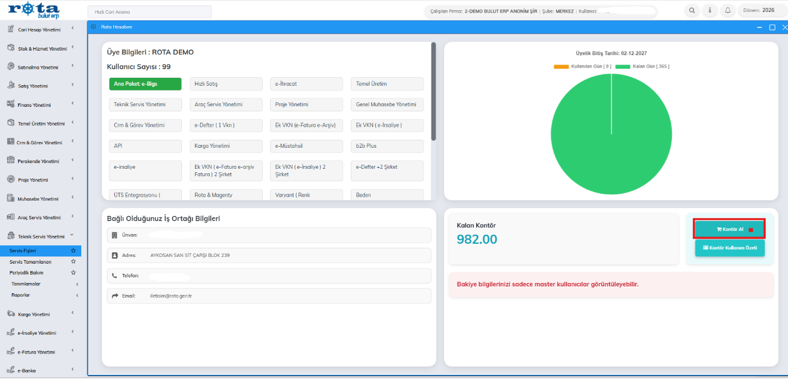Click the 982.00 Kalan Kontör value
Viewport: 788px width, 379px height.
(477, 239)
